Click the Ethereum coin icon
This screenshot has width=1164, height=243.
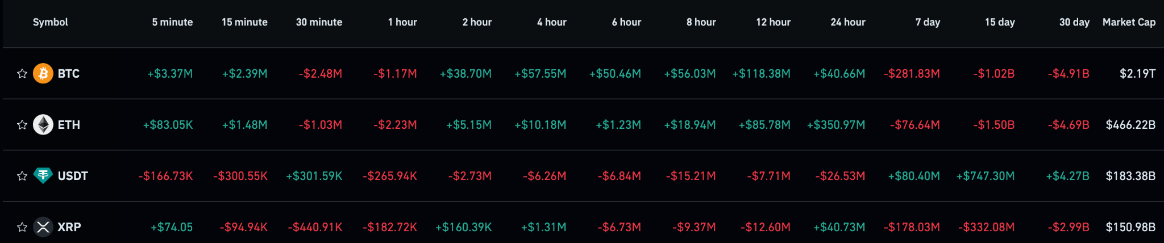point(43,125)
